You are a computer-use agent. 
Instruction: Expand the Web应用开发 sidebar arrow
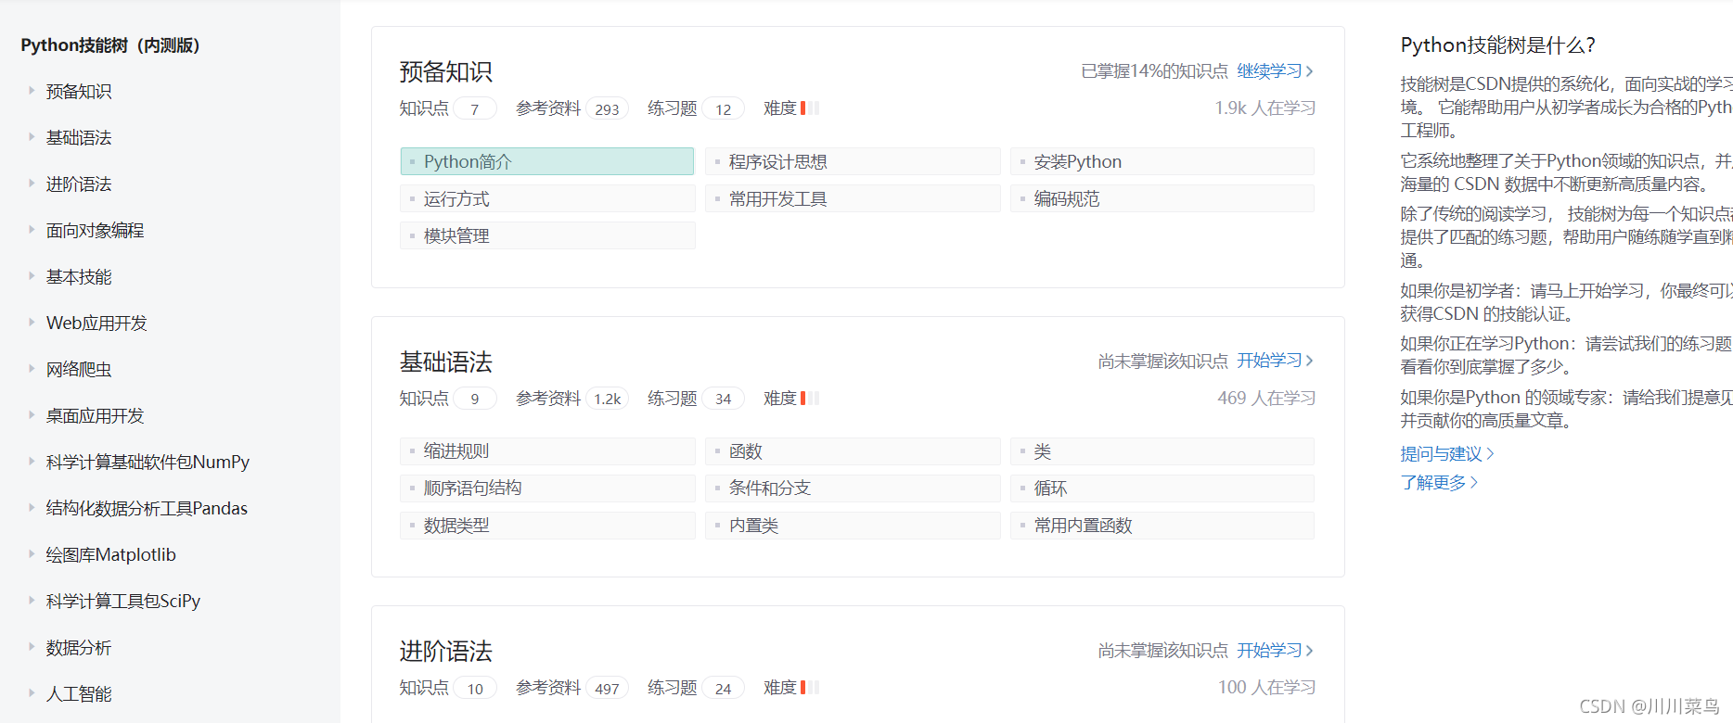pos(32,323)
